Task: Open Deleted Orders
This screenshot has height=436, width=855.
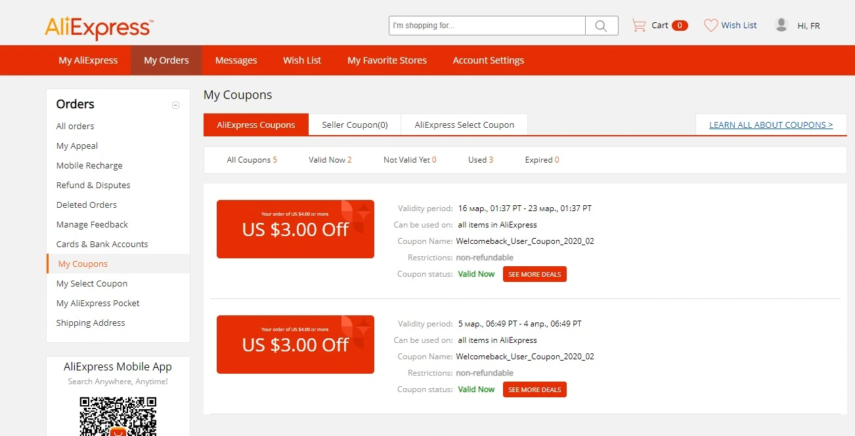Action: click(x=87, y=205)
